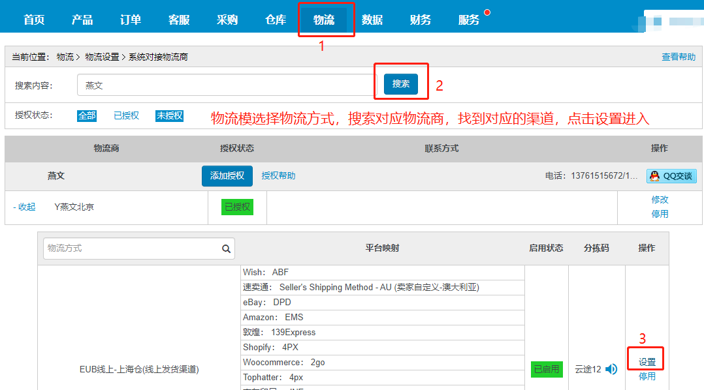The height and width of the screenshot is (390, 704).
Task: Open the 产品 menu tab
Action: click(x=82, y=20)
